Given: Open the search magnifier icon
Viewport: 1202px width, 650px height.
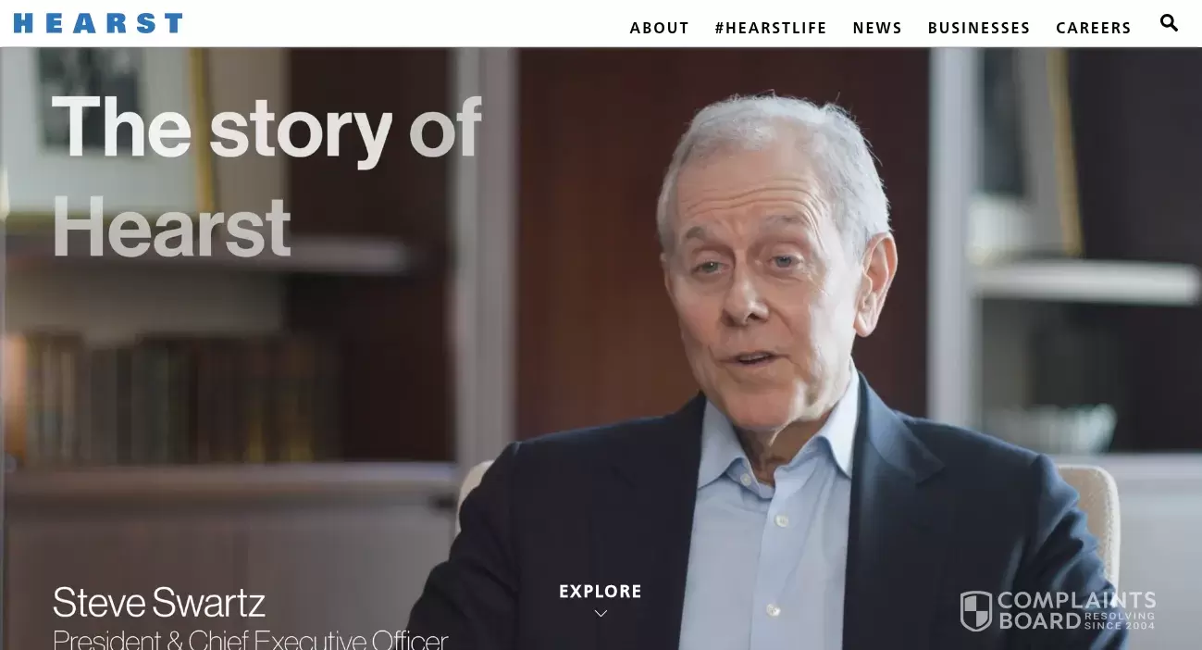Looking at the screenshot, I should click(1169, 23).
